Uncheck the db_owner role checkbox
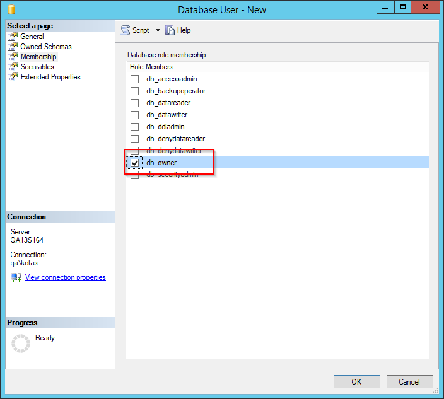The width and height of the screenshot is (444, 399). 134,163
